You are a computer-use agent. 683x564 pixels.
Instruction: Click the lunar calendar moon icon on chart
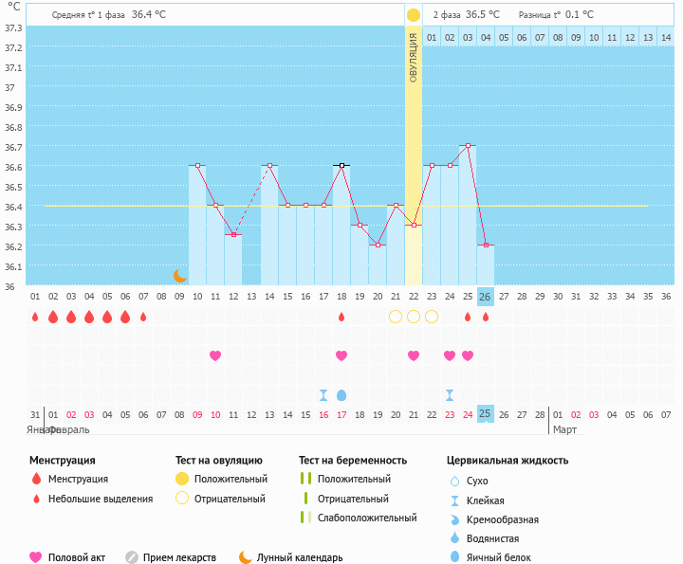click(179, 276)
